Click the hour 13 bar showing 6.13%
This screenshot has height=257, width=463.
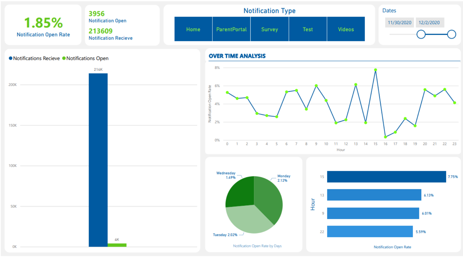[x=374, y=195]
